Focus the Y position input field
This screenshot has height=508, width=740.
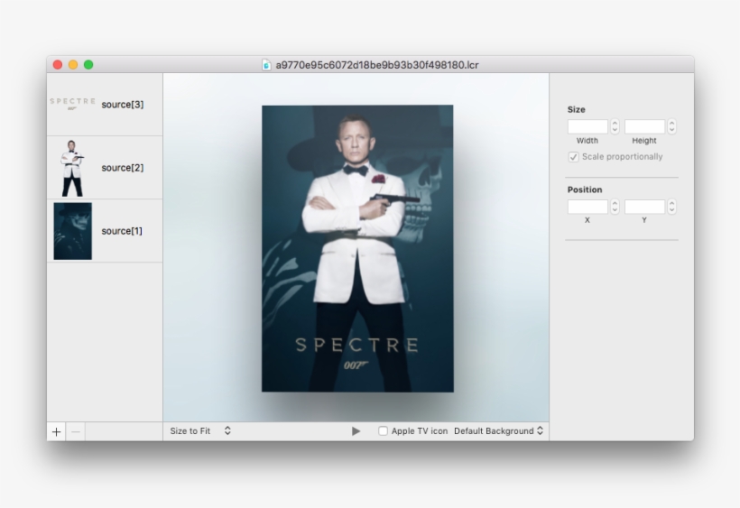tap(644, 207)
